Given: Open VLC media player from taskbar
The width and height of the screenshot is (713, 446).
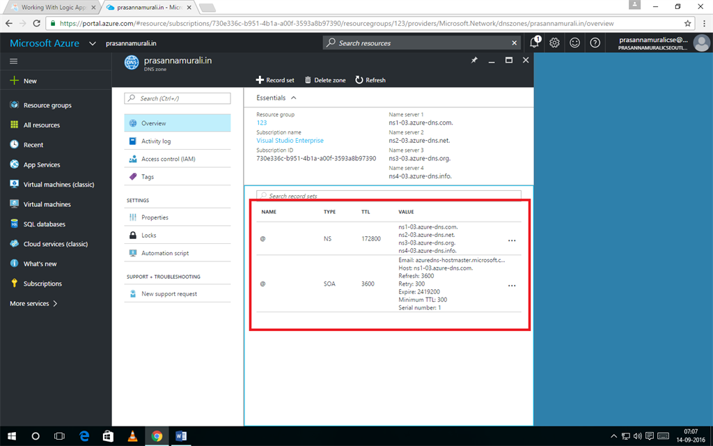Looking at the screenshot, I should coord(132,436).
